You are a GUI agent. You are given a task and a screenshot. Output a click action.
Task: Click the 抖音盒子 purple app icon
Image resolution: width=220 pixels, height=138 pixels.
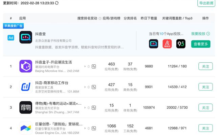click(26, 66)
